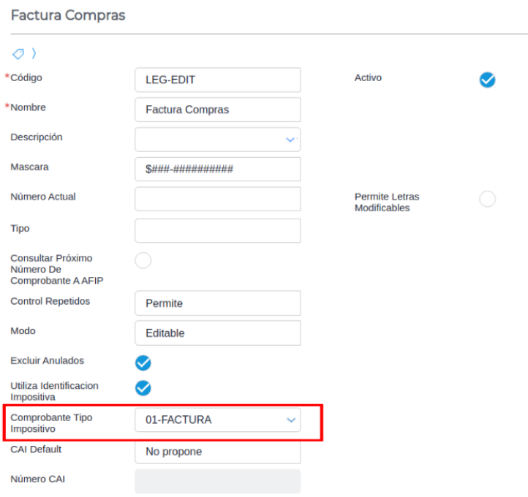
Task: Open the Modo selector showing Editable
Action: tap(217, 333)
